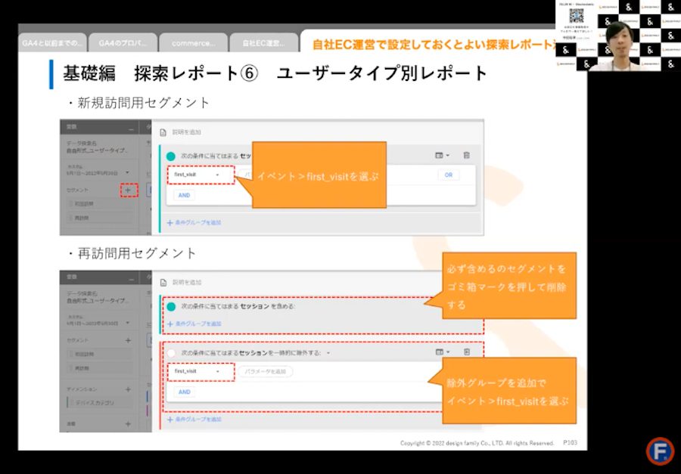Viewport: 681px width, 474px height.
Task: Select the 初回訪問 segment in the upper variables panel
Action: [99, 203]
